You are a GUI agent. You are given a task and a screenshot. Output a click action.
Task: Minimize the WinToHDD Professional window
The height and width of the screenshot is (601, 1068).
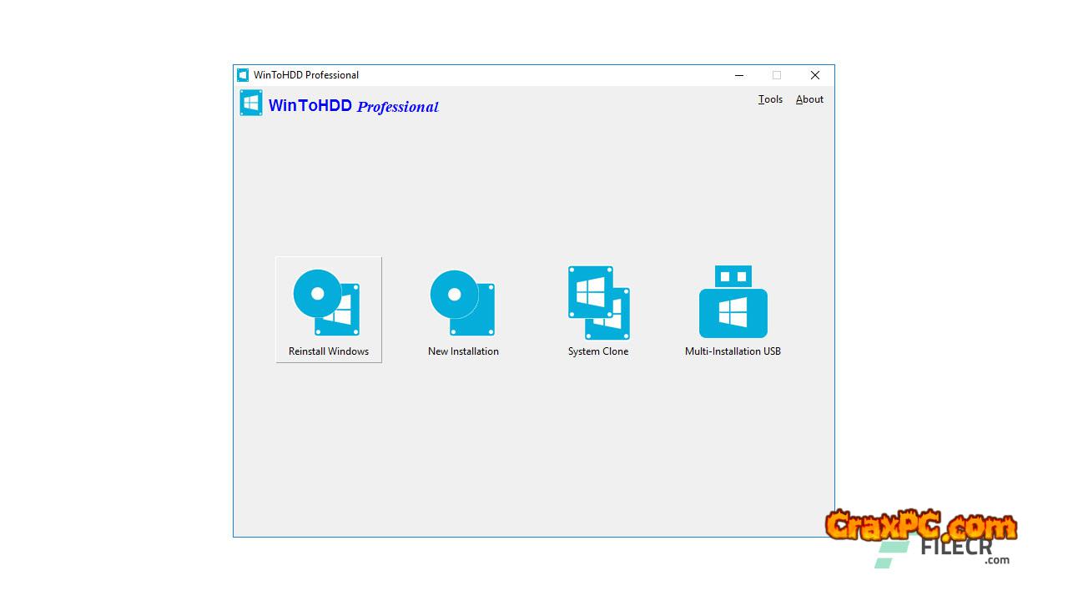pos(739,75)
